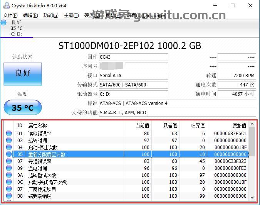The image size is (260, 205).
Task: Click the firmware field showing CC43
Action: click(x=134, y=57)
